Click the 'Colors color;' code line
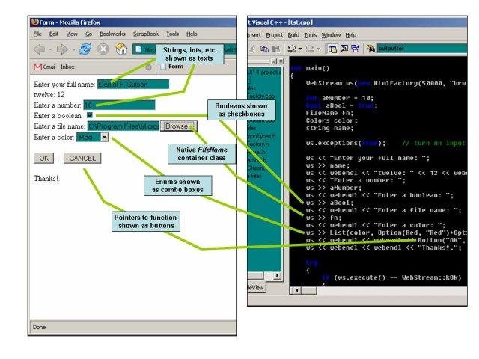479x359 pixels. [332, 120]
